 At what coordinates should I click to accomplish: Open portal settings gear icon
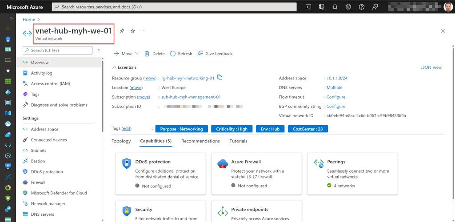tap(348, 7)
